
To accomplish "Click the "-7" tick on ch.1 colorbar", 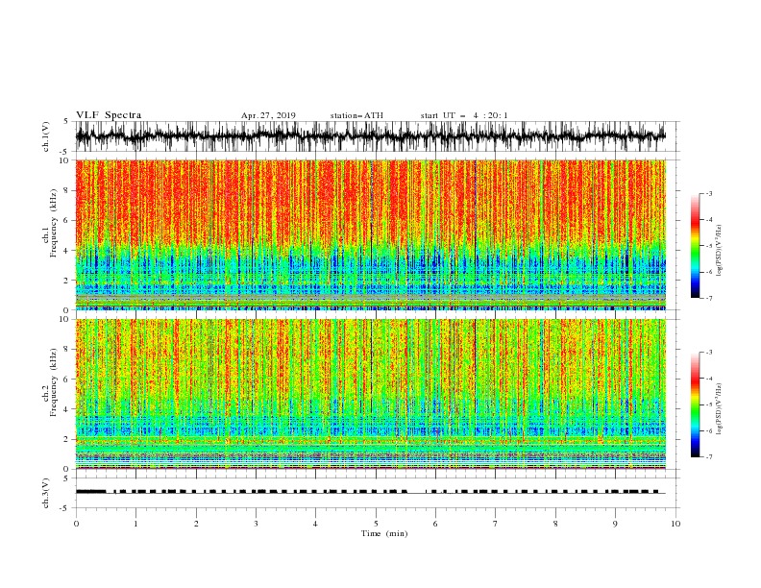I will click(x=709, y=298).
